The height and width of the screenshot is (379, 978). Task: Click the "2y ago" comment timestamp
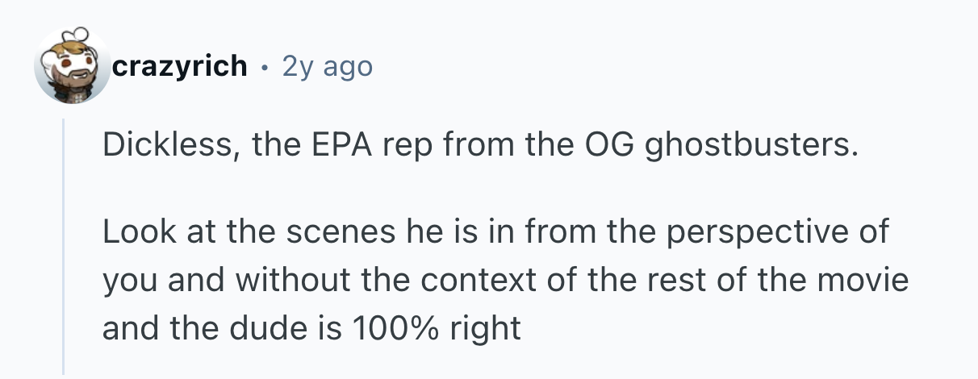[x=328, y=66]
